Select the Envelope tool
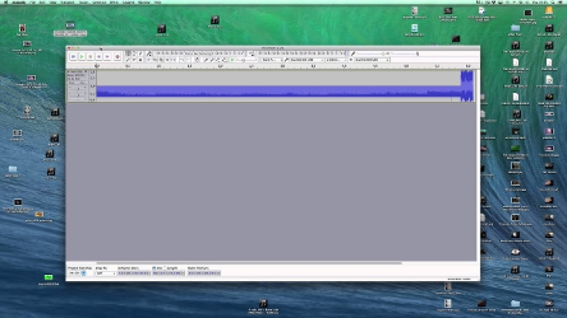 134,53
